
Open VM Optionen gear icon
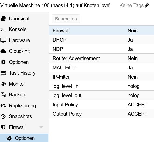click(3, 62)
